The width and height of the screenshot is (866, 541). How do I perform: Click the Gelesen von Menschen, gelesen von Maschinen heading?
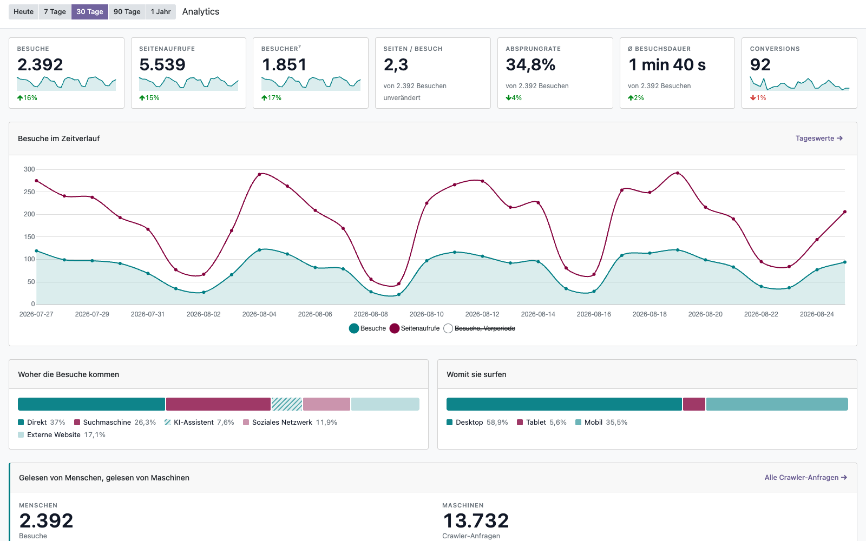point(104,478)
